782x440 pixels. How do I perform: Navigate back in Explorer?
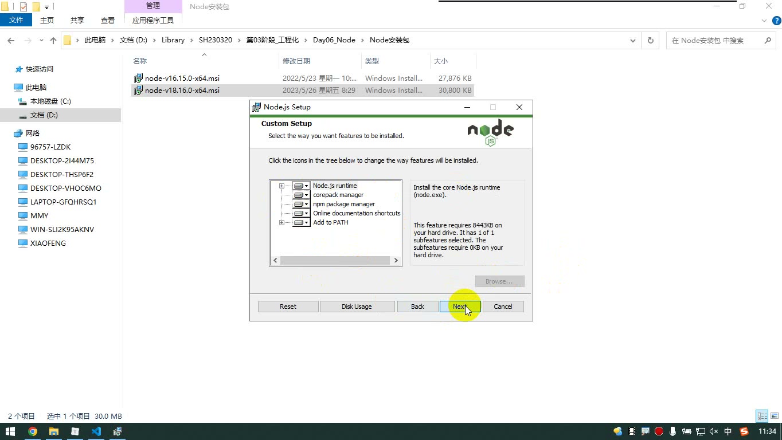pos(11,40)
